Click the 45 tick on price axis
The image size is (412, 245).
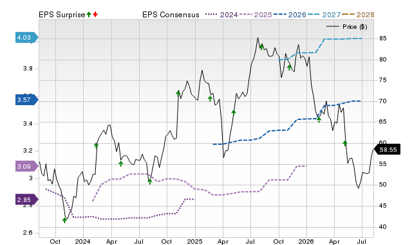pos(383,206)
